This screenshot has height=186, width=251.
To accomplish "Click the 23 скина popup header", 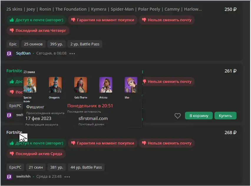I will coord(29,72).
